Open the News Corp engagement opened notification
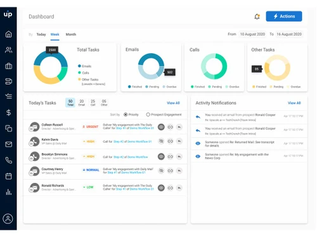Image resolution: width=317 pixels, height=238 pixels. (249, 156)
